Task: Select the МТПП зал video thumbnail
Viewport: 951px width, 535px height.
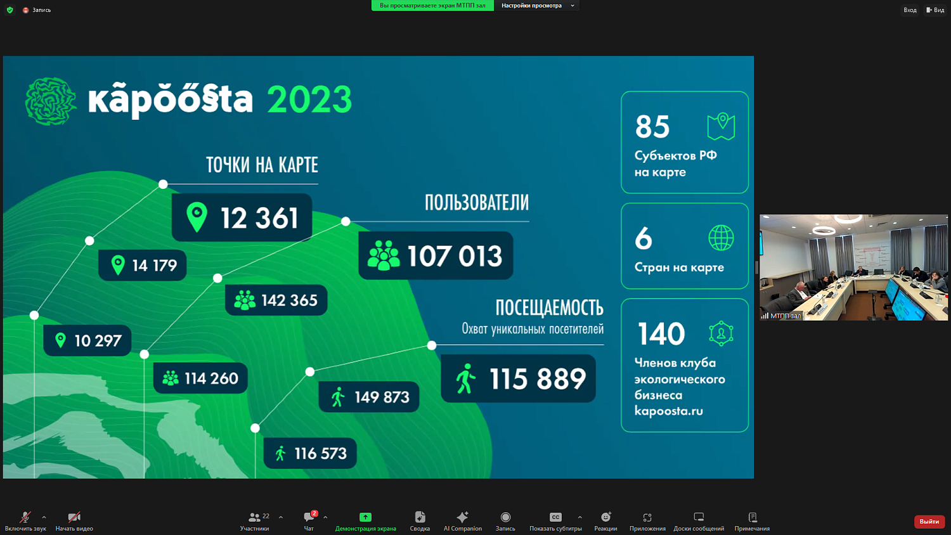Action: (853, 267)
